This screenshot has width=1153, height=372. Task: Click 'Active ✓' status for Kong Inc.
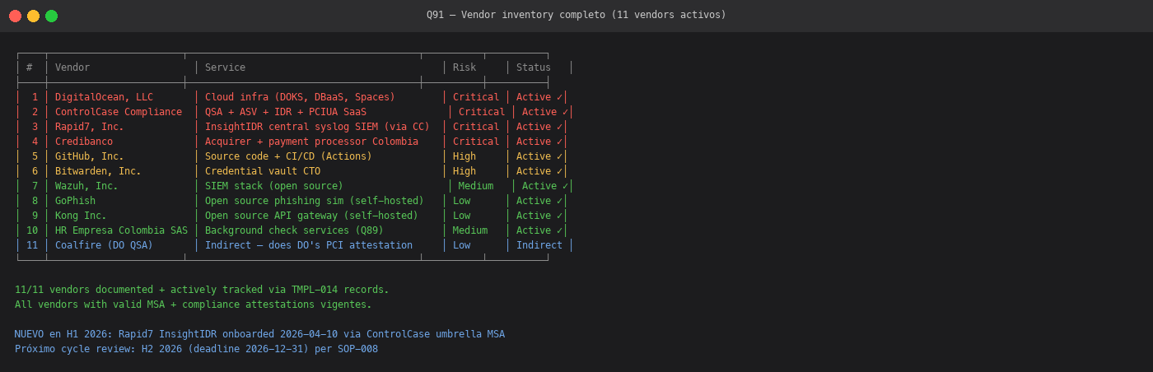pyautogui.click(x=539, y=216)
